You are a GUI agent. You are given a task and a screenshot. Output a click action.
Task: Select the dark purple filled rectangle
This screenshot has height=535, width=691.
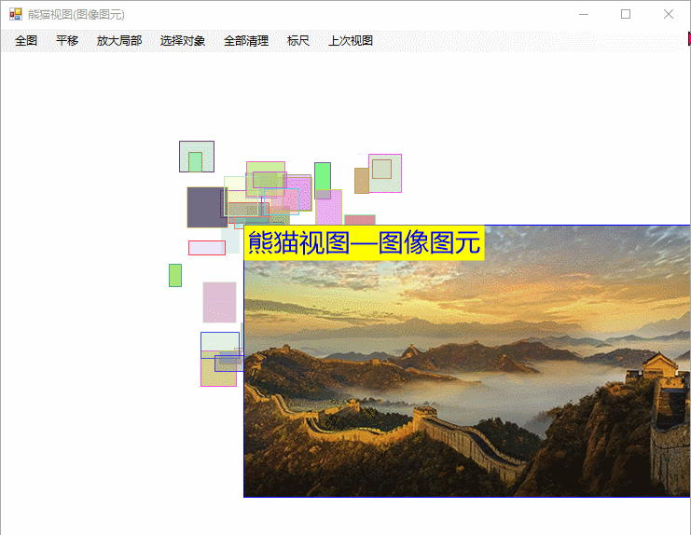point(207,208)
